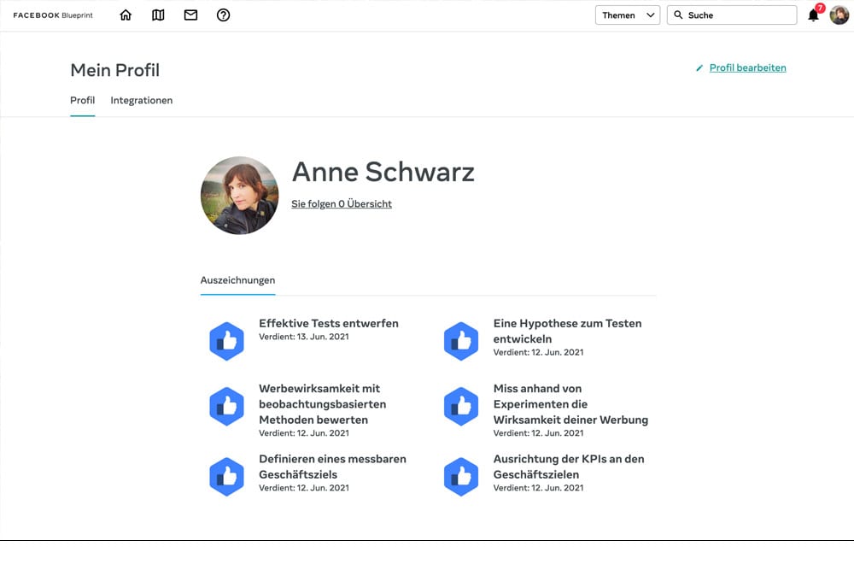Open the Home icon in the top navigation
854x570 pixels.
tap(126, 15)
